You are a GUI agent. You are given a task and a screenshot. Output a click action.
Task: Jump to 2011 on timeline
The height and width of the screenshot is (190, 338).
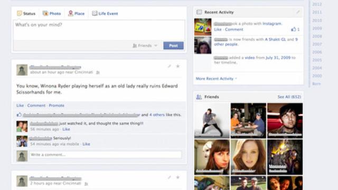317,12
